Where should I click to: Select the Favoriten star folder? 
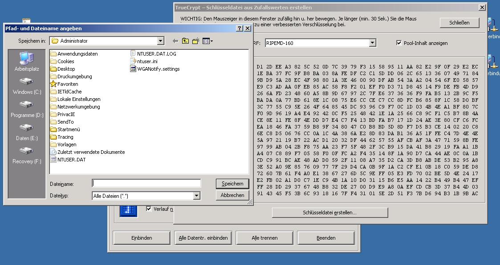click(64, 84)
